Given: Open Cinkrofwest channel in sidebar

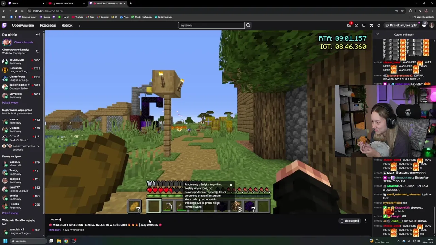Looking at the screenshot, I should pos(21,78).
